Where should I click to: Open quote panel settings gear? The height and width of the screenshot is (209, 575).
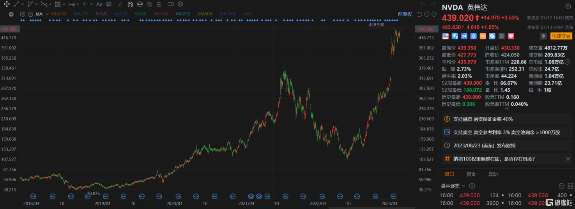568,6
